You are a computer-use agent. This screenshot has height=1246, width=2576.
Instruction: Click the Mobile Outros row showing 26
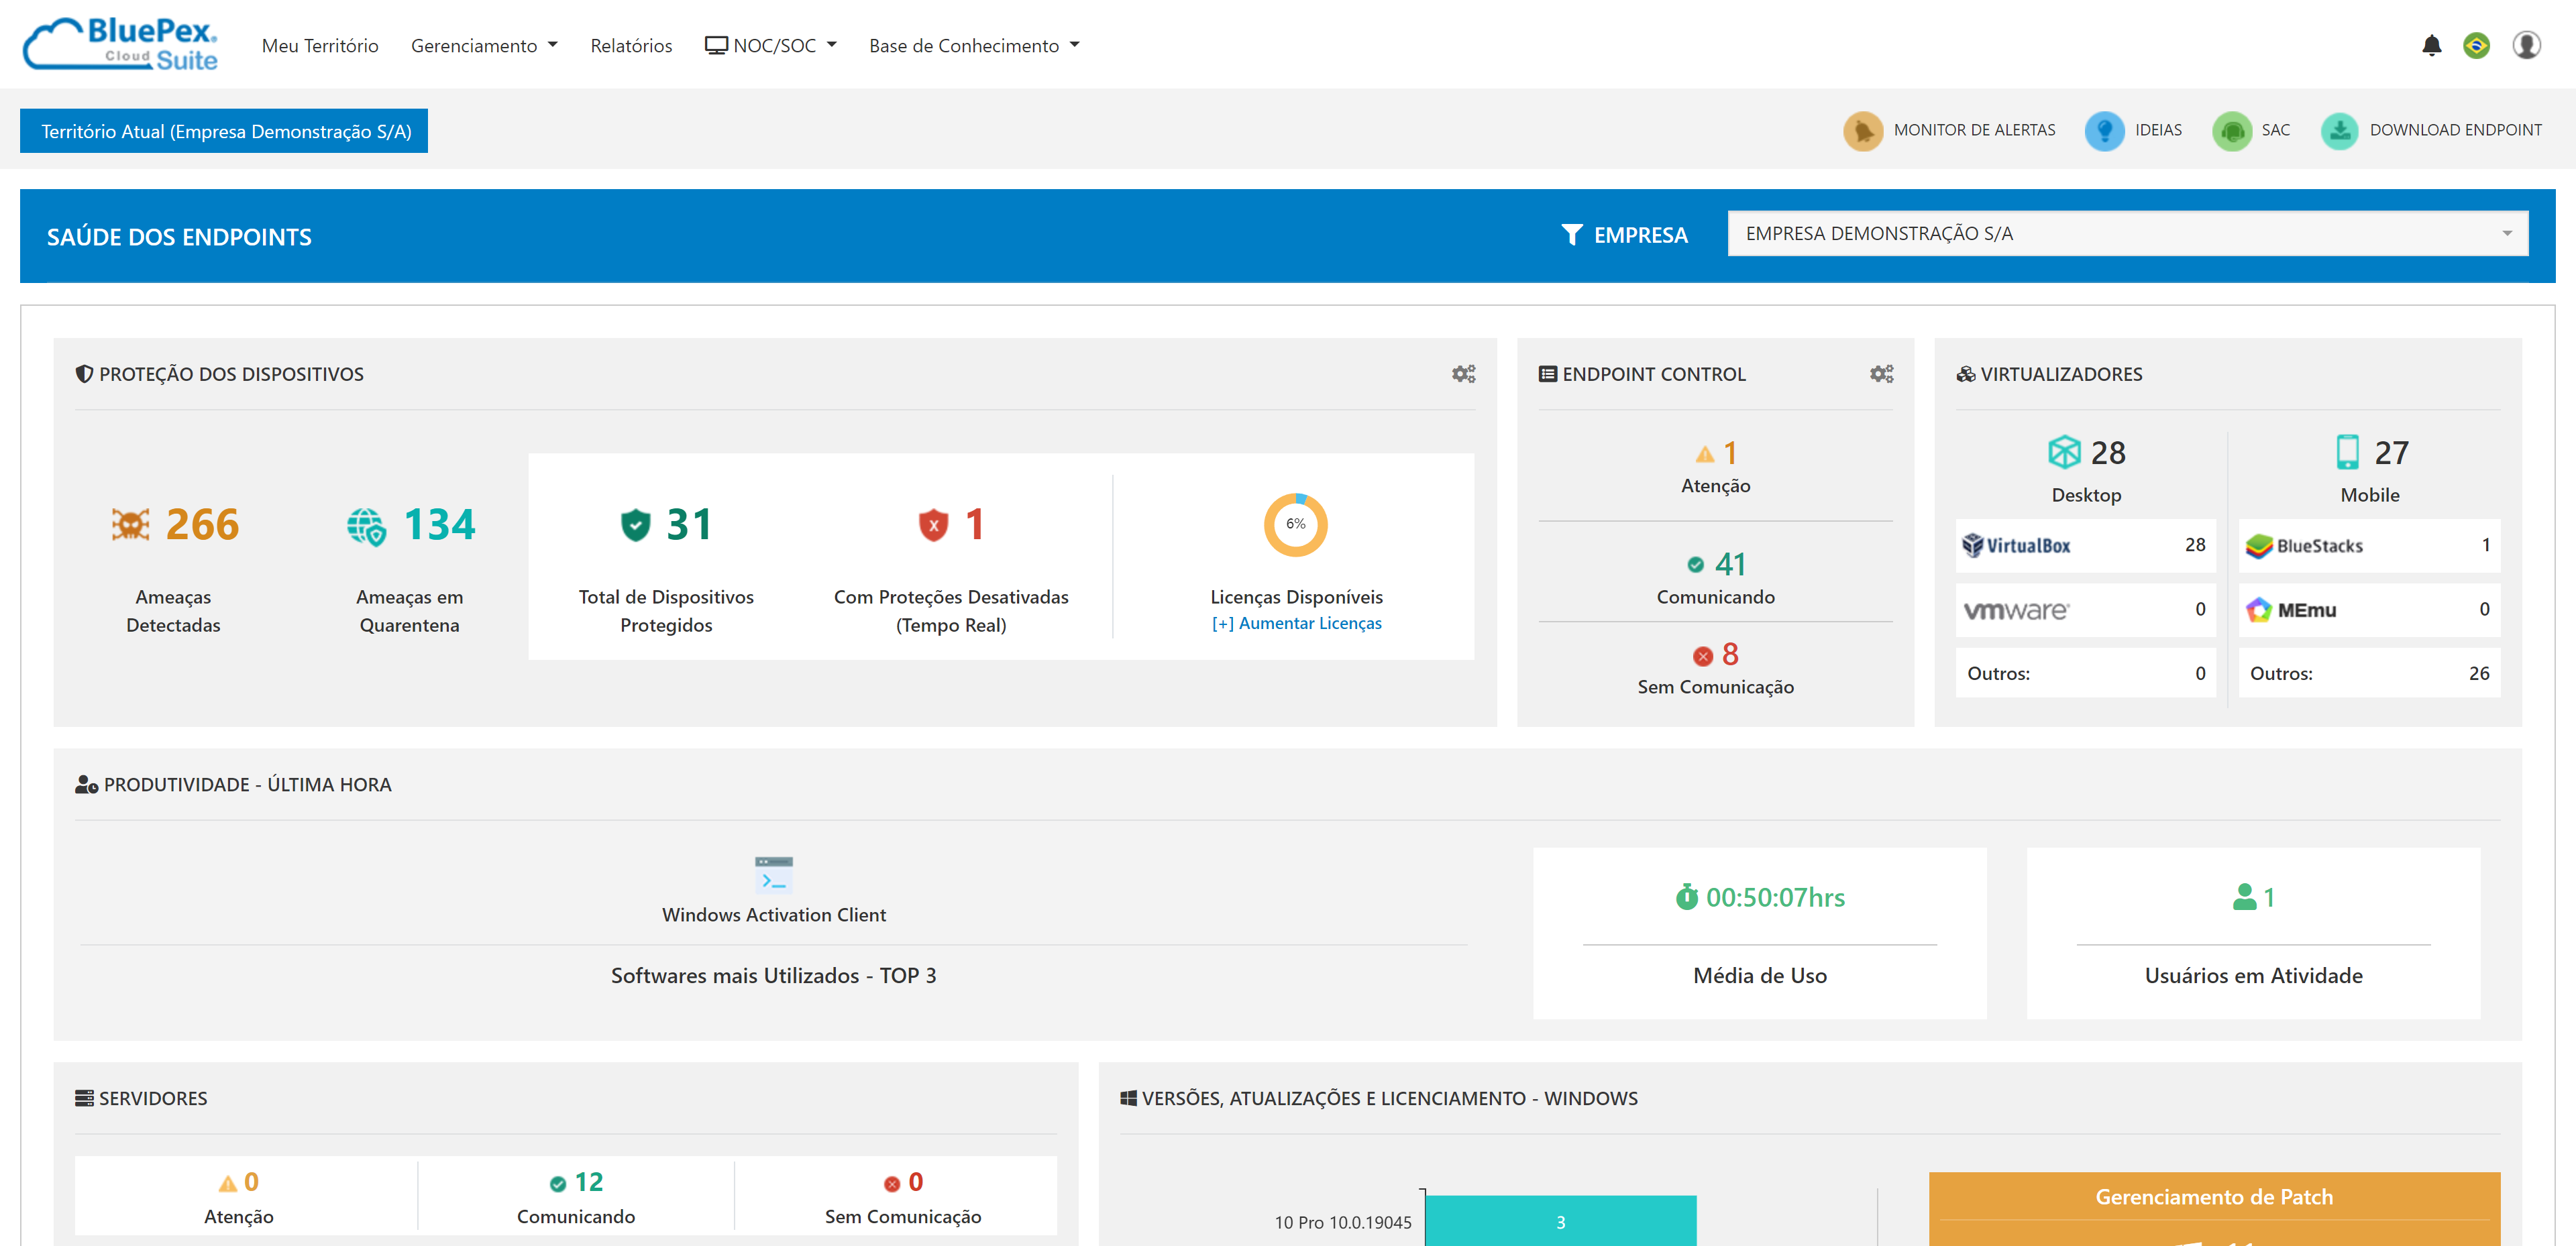[2369, 673]
